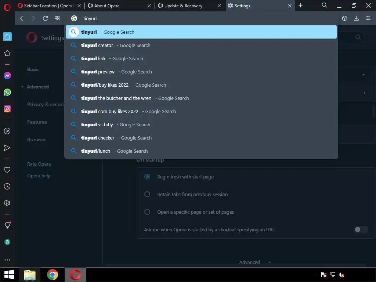Click the search icon in Settings search box
The image size is (376, 282).
[358, 37]
